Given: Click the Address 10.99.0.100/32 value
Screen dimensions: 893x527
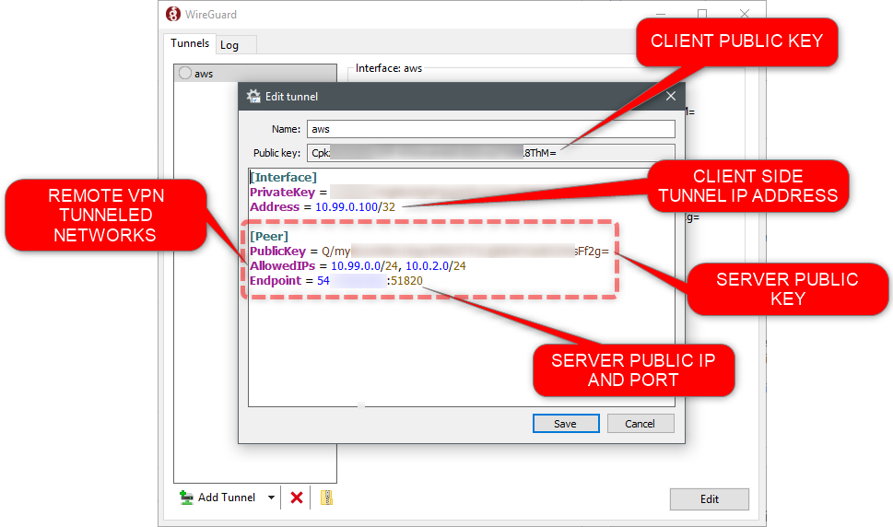Looking at the screenshot, I should (x=355, y=207).
